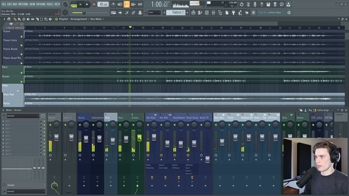The height and width of the screenshot is (196, 349).
Task: Select the Vocal Reverb mixer track
Action: (x=179, y=118)
